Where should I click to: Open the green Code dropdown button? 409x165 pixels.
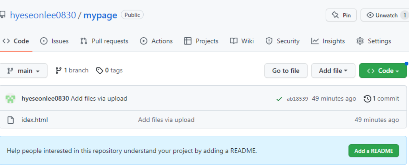(x=383, y=71)
